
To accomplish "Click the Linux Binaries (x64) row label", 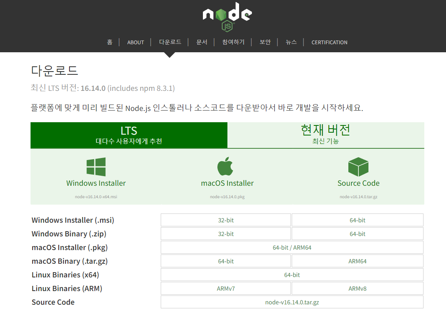I will (65, 275).
